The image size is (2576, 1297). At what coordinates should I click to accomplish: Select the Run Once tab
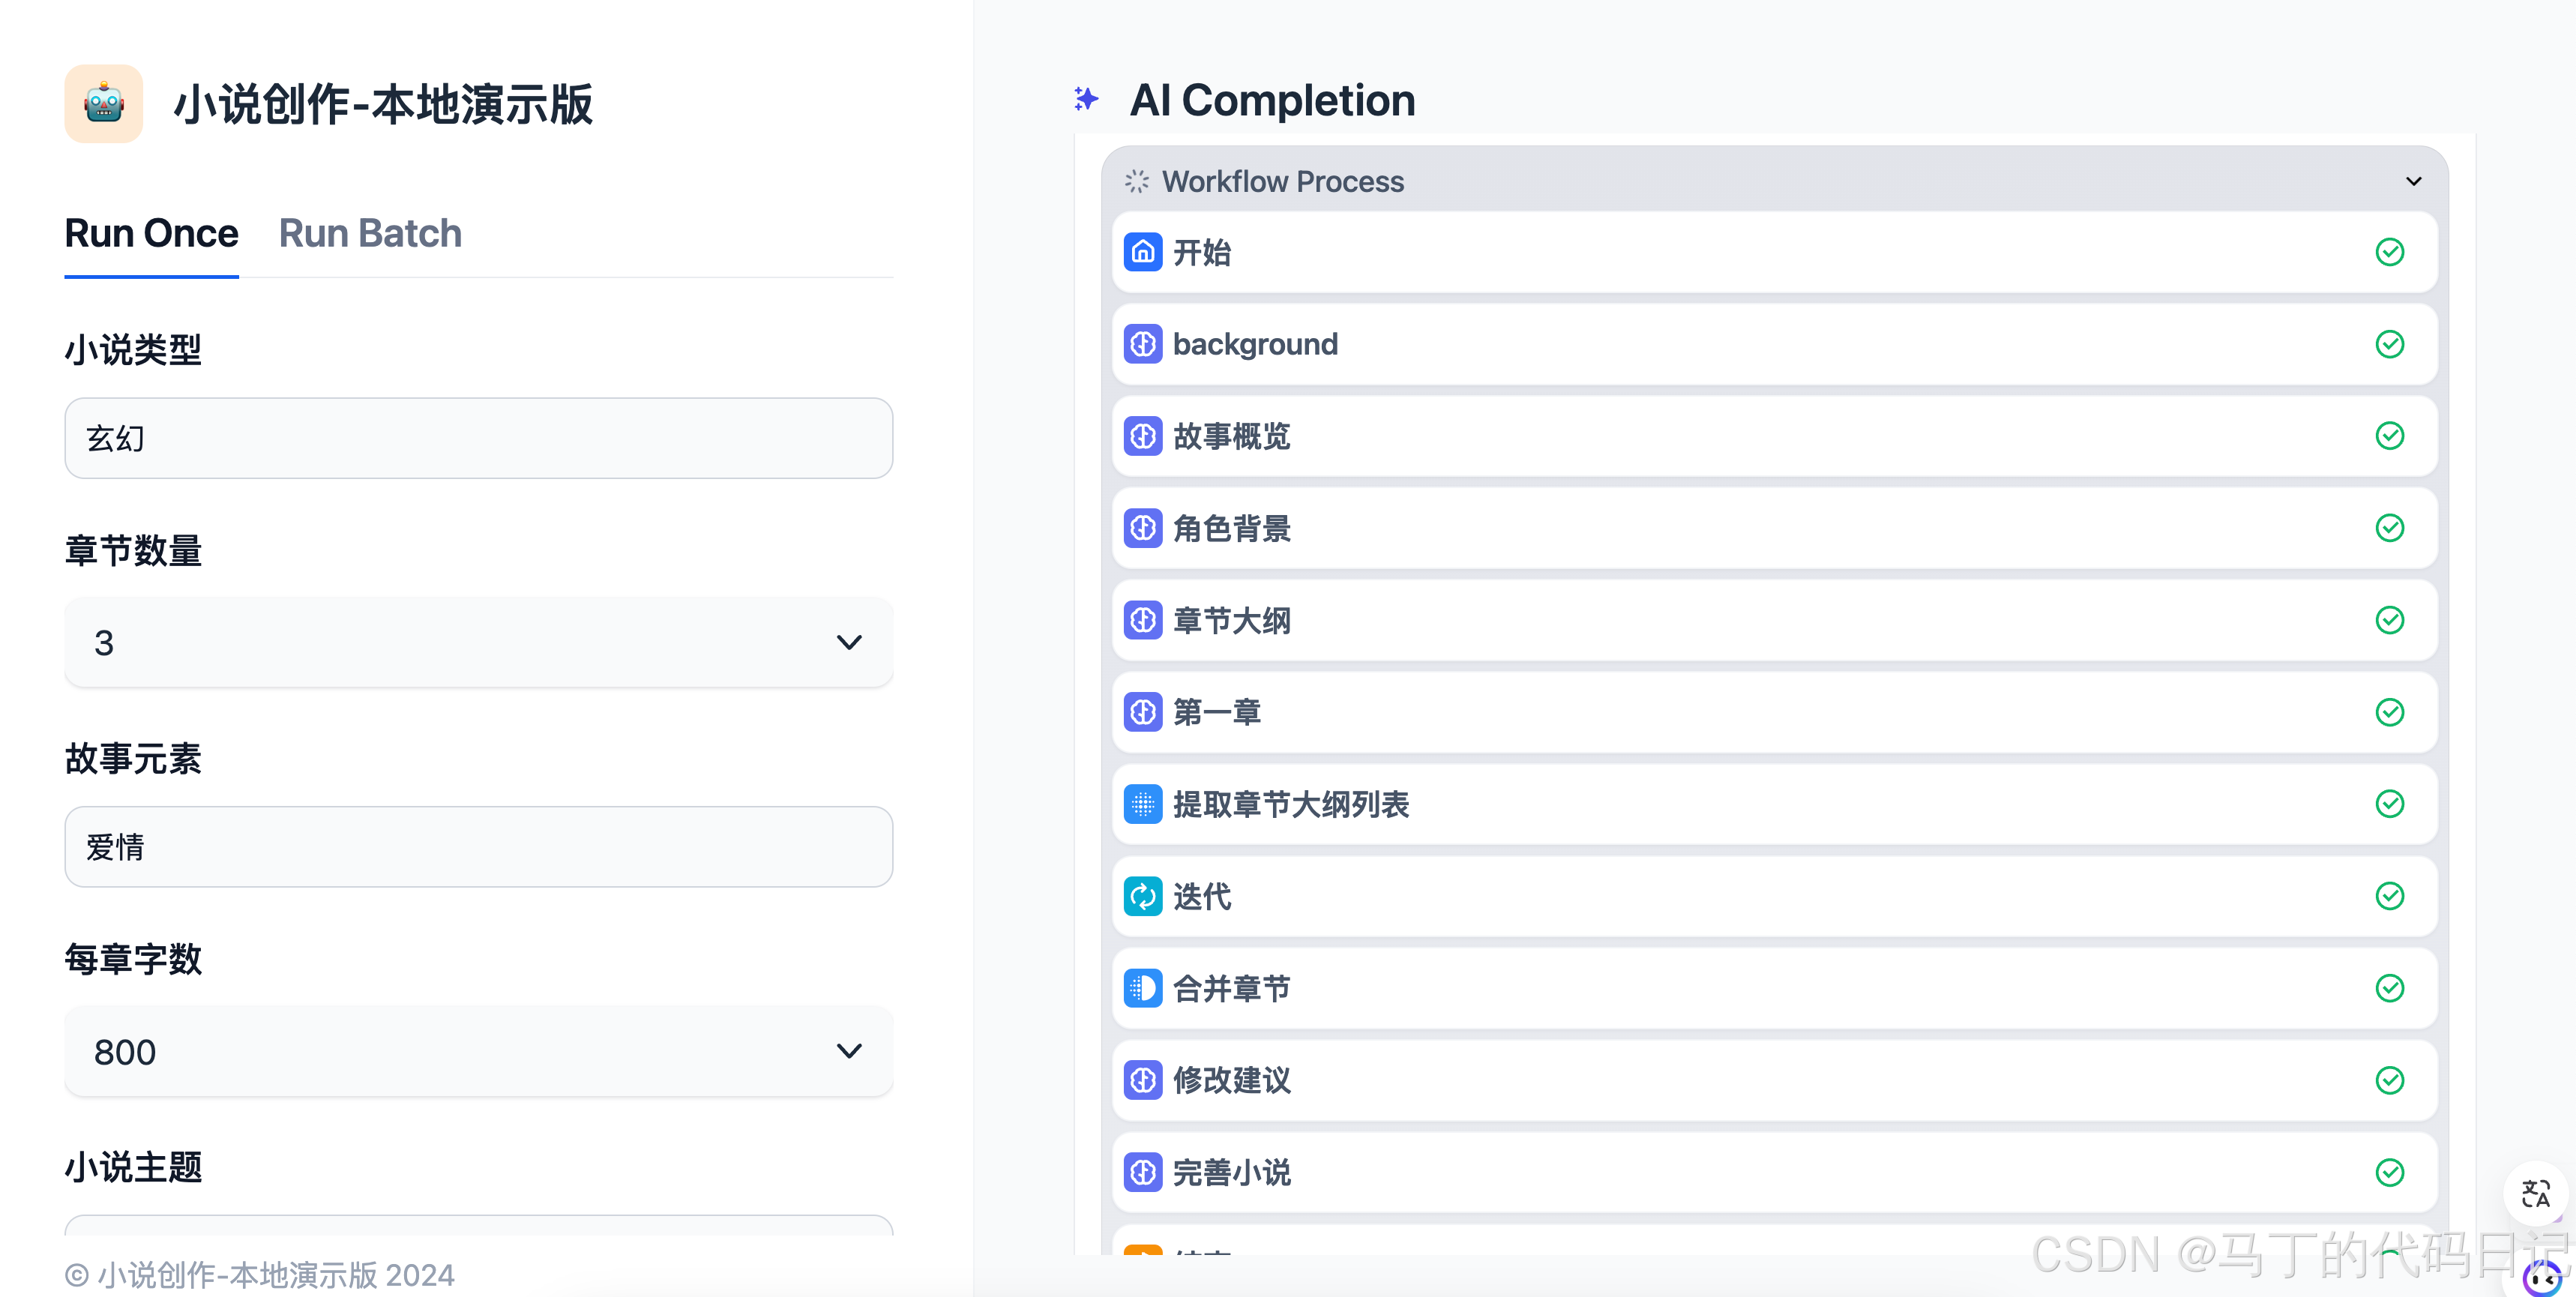pyautogui.click(x=151, y=233)
